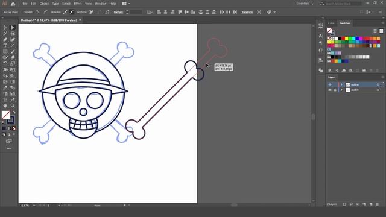The height and width of the screenshot is (217, 386).
Task: Create new layer icon in Layers panel
Action: 371,204
